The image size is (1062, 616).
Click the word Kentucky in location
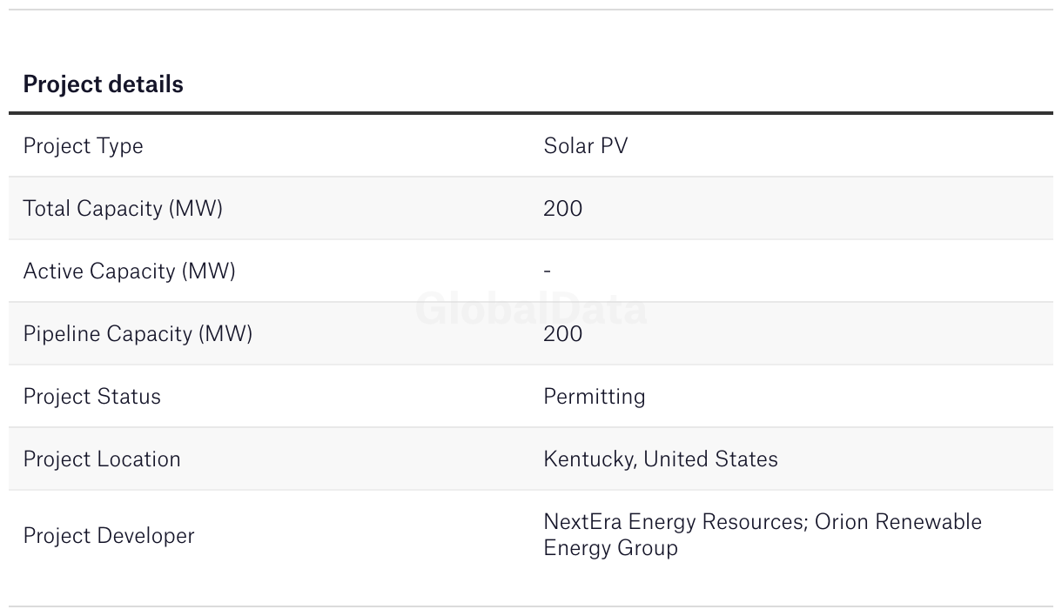point(589,459)
